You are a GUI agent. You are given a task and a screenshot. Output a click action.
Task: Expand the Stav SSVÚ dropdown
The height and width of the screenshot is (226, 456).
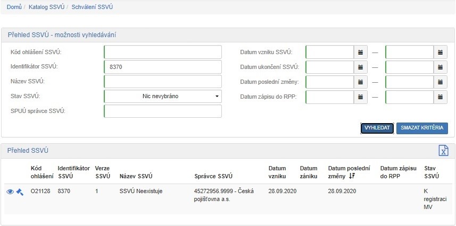coord(162,97)
